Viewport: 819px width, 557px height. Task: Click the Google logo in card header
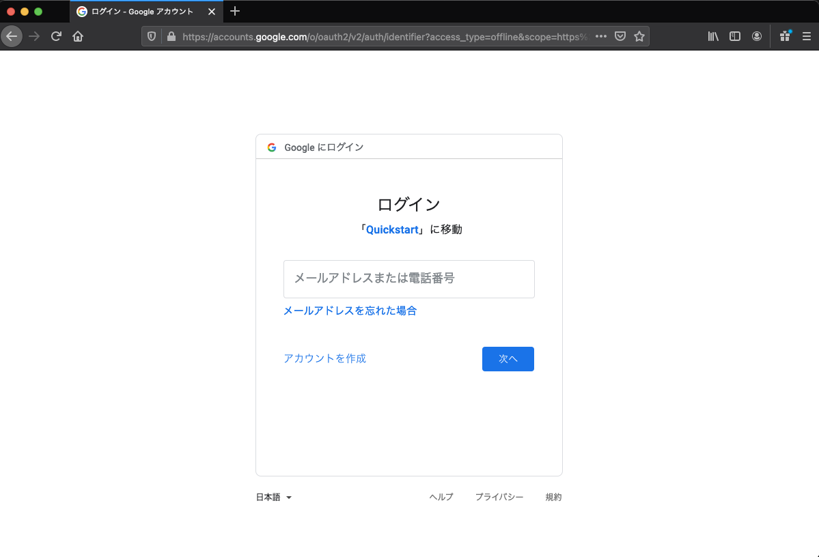tap(272, 147)
